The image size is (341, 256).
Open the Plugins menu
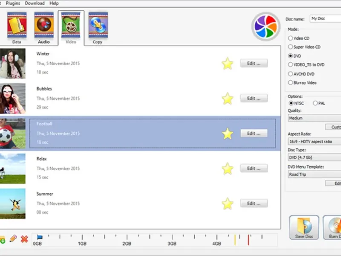[x=13, y=3]
